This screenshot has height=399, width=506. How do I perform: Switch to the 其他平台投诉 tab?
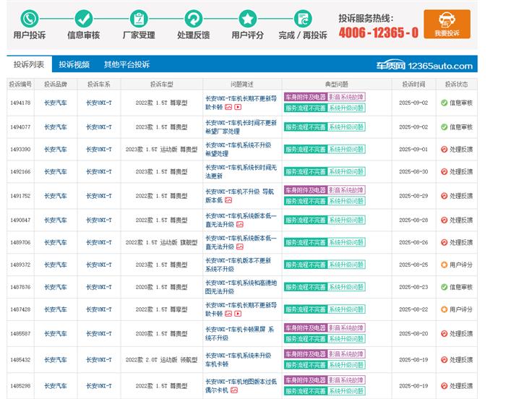pos(126,64)
